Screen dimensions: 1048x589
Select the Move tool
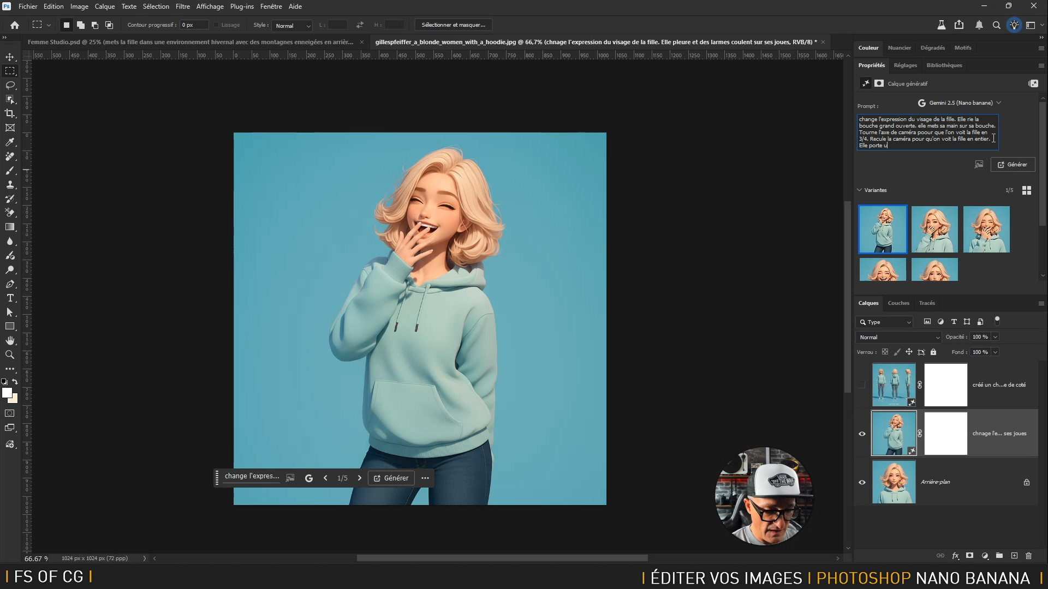coord(10,57)
